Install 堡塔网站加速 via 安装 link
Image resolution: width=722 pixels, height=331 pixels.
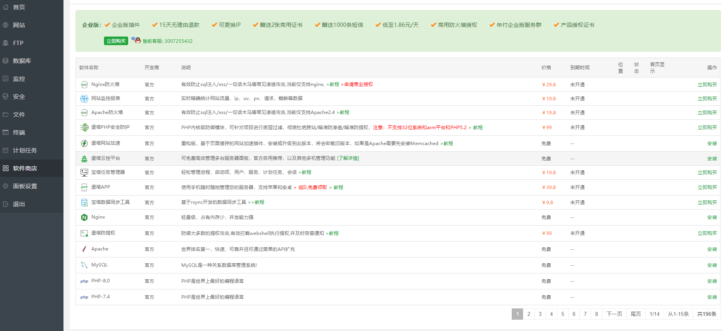(712, 144)
